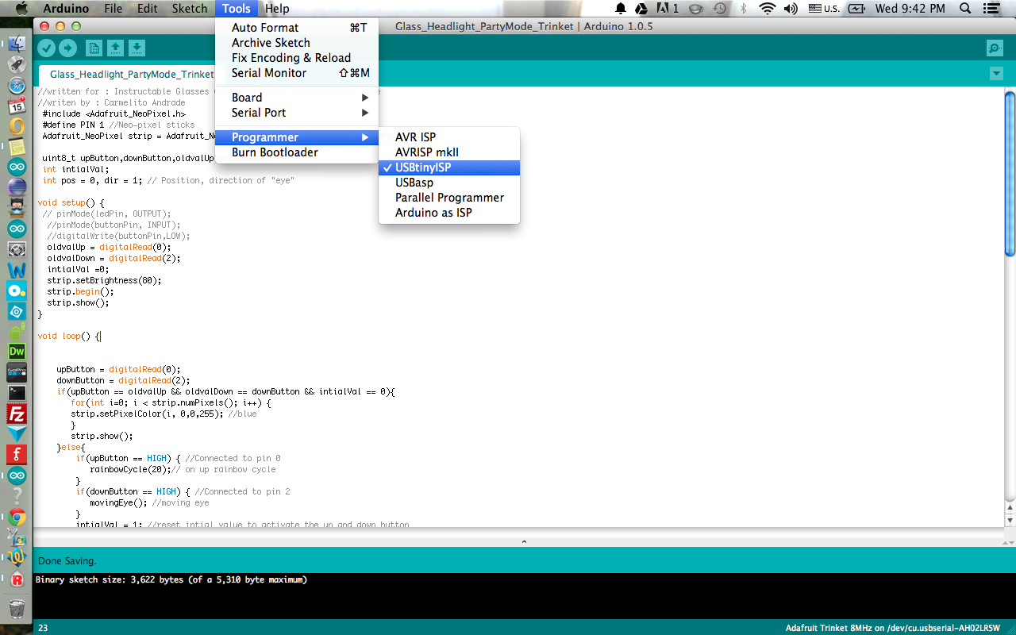Choose Burn Bootloader
This screenshot has height=635, width=1016.
pos(297,152)
